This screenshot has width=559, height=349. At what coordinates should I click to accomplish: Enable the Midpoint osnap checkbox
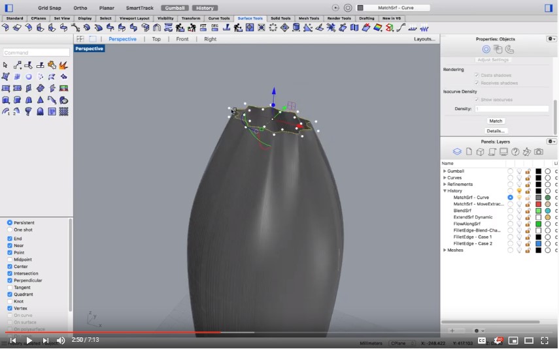10,260
